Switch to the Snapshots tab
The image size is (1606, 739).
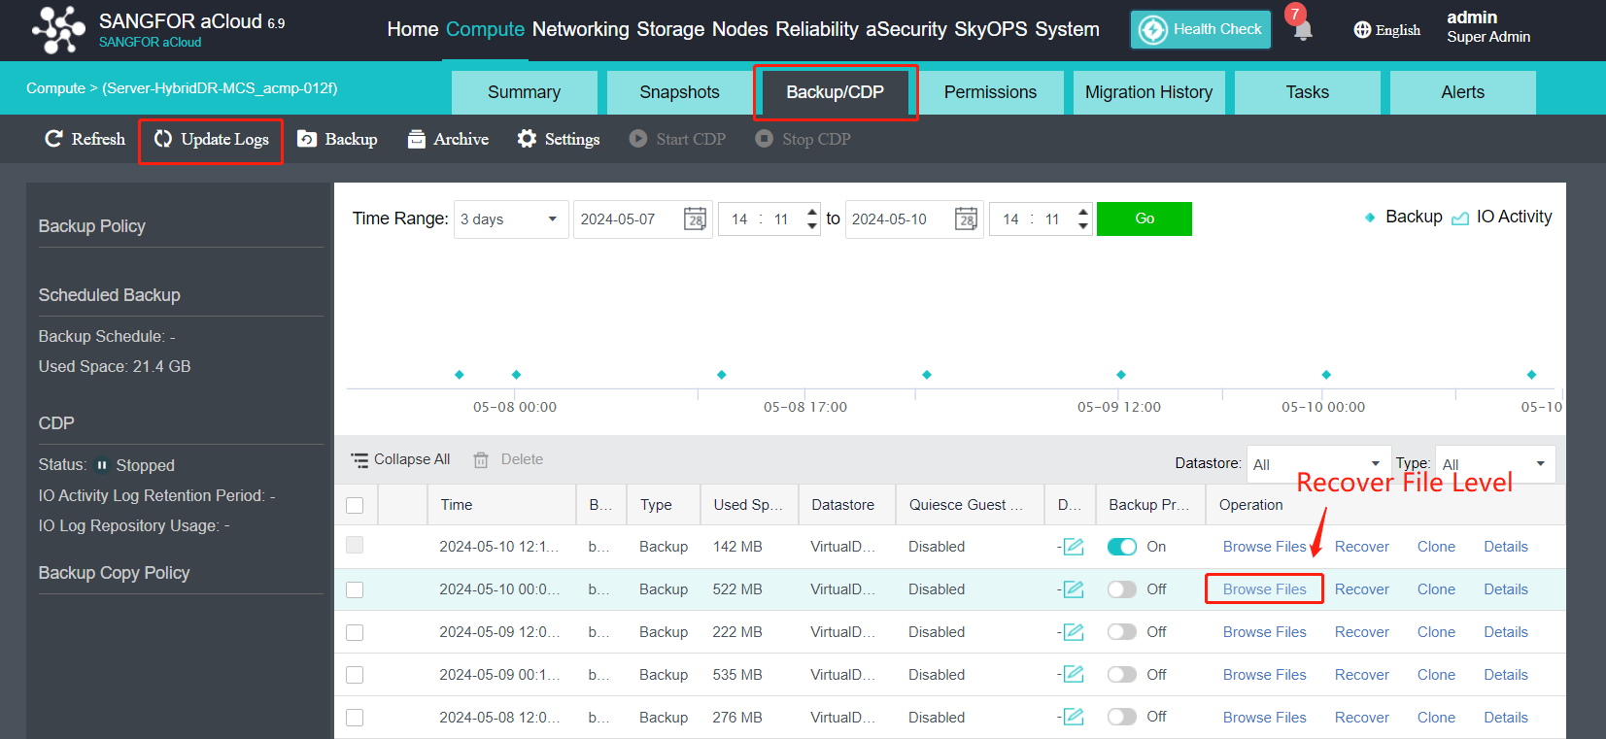(679, 92)
